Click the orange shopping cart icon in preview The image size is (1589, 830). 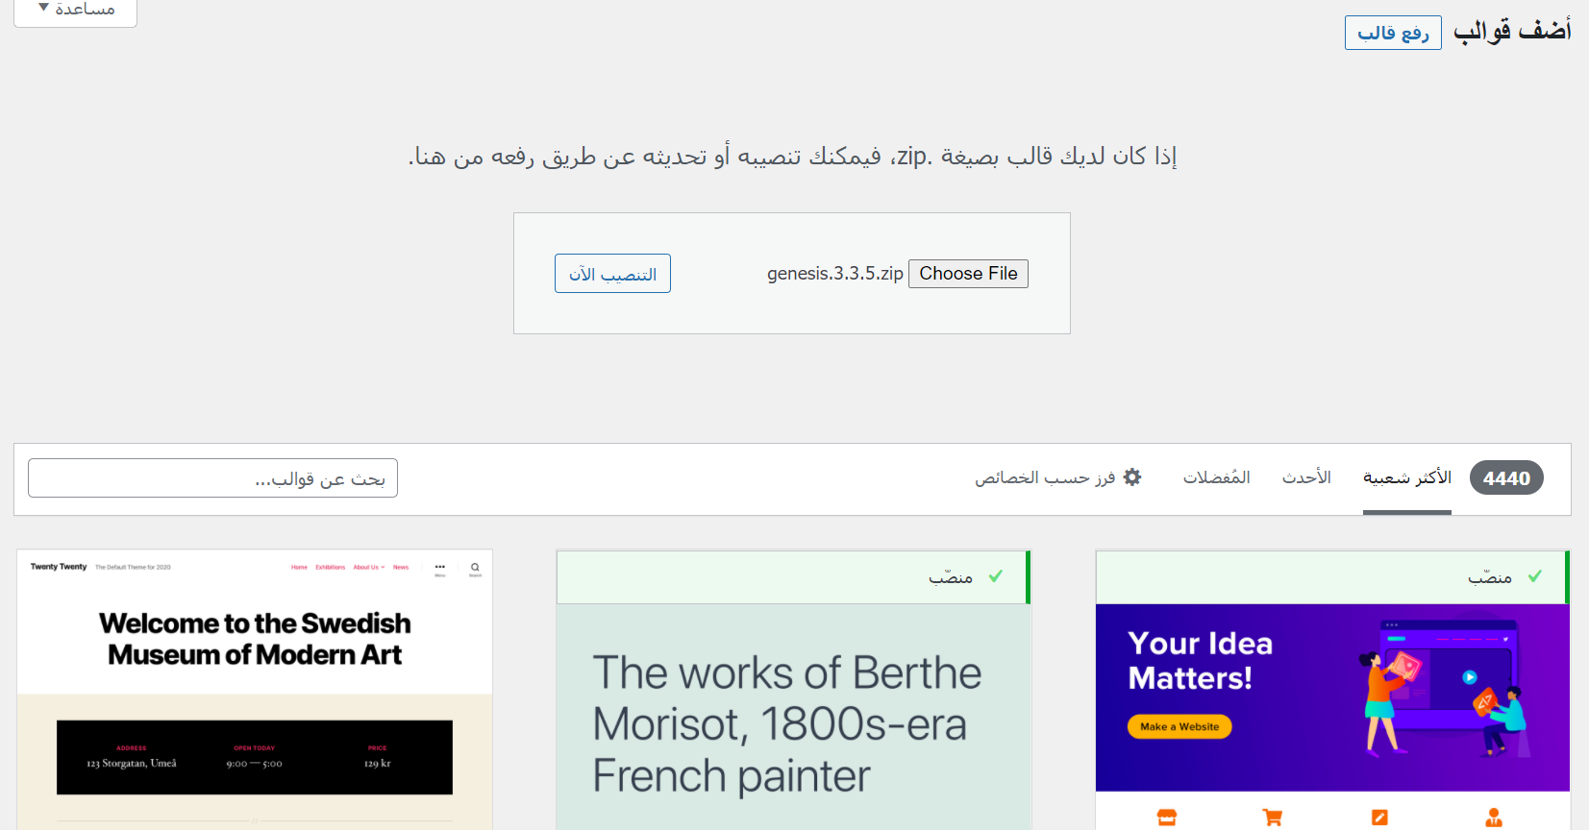1273,818
